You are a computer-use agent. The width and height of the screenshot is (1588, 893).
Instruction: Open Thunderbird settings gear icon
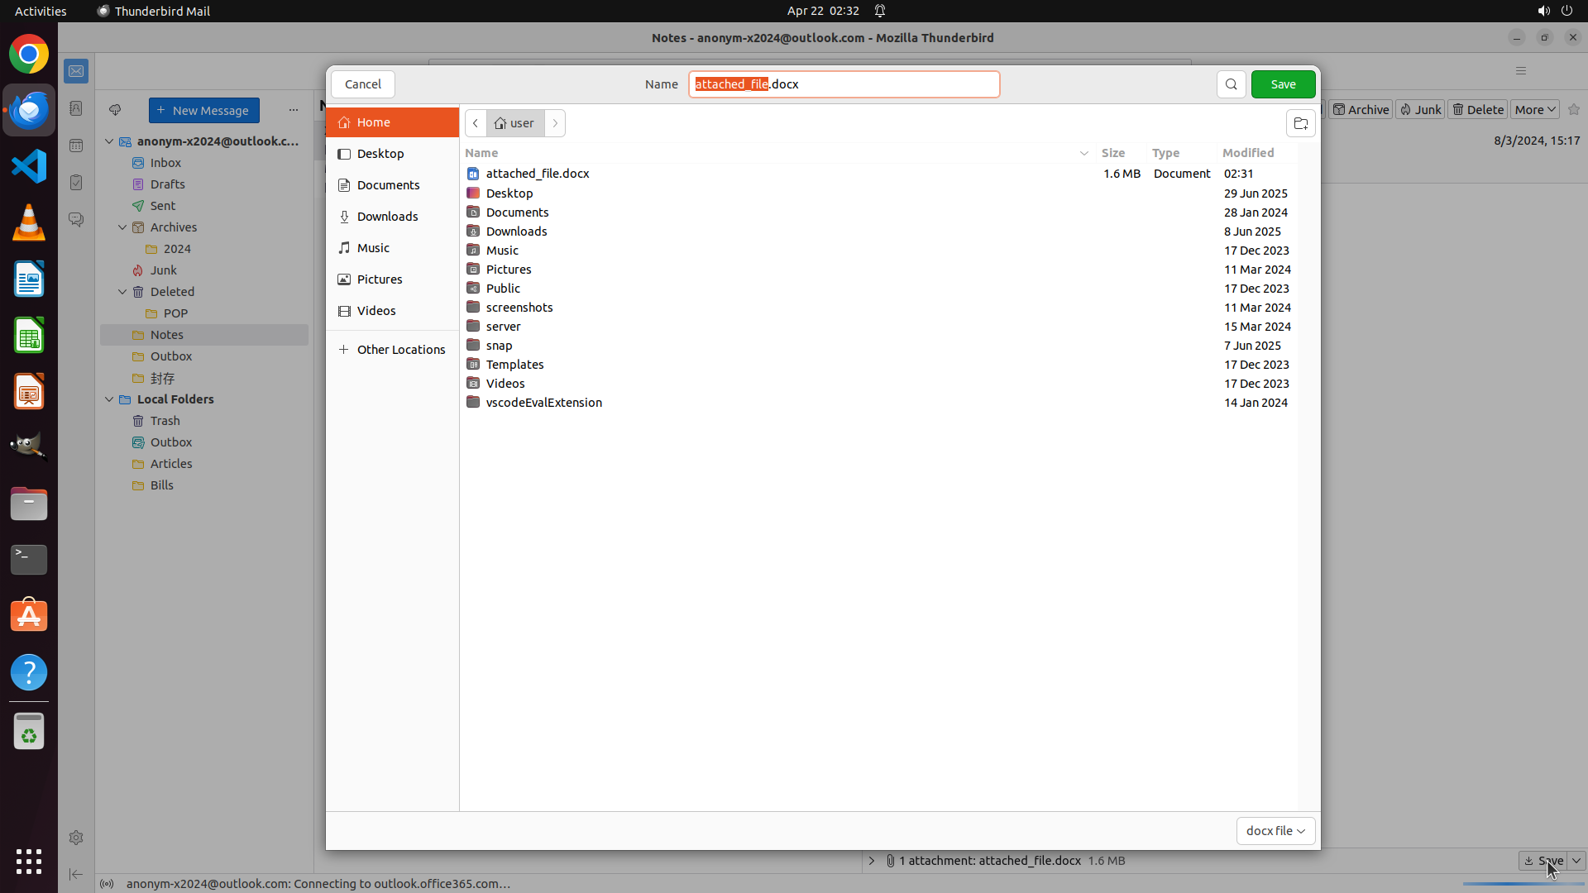[x=76, y=838]
